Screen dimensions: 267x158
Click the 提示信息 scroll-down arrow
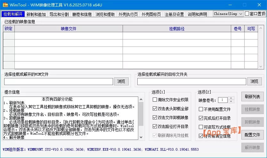141,137
